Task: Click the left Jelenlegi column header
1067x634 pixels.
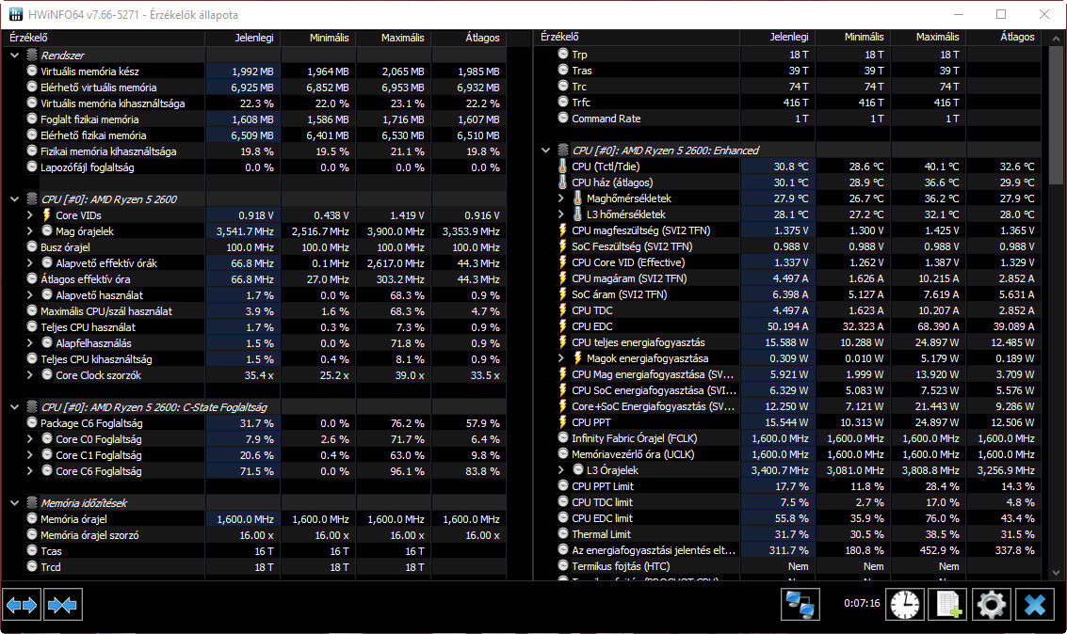Action: 243,38
